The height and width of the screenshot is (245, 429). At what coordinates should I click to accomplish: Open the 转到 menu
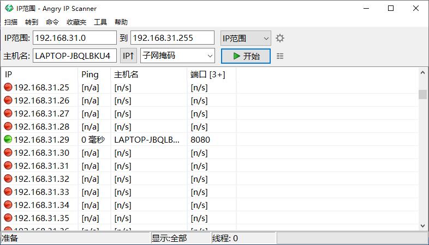[32, 22]
